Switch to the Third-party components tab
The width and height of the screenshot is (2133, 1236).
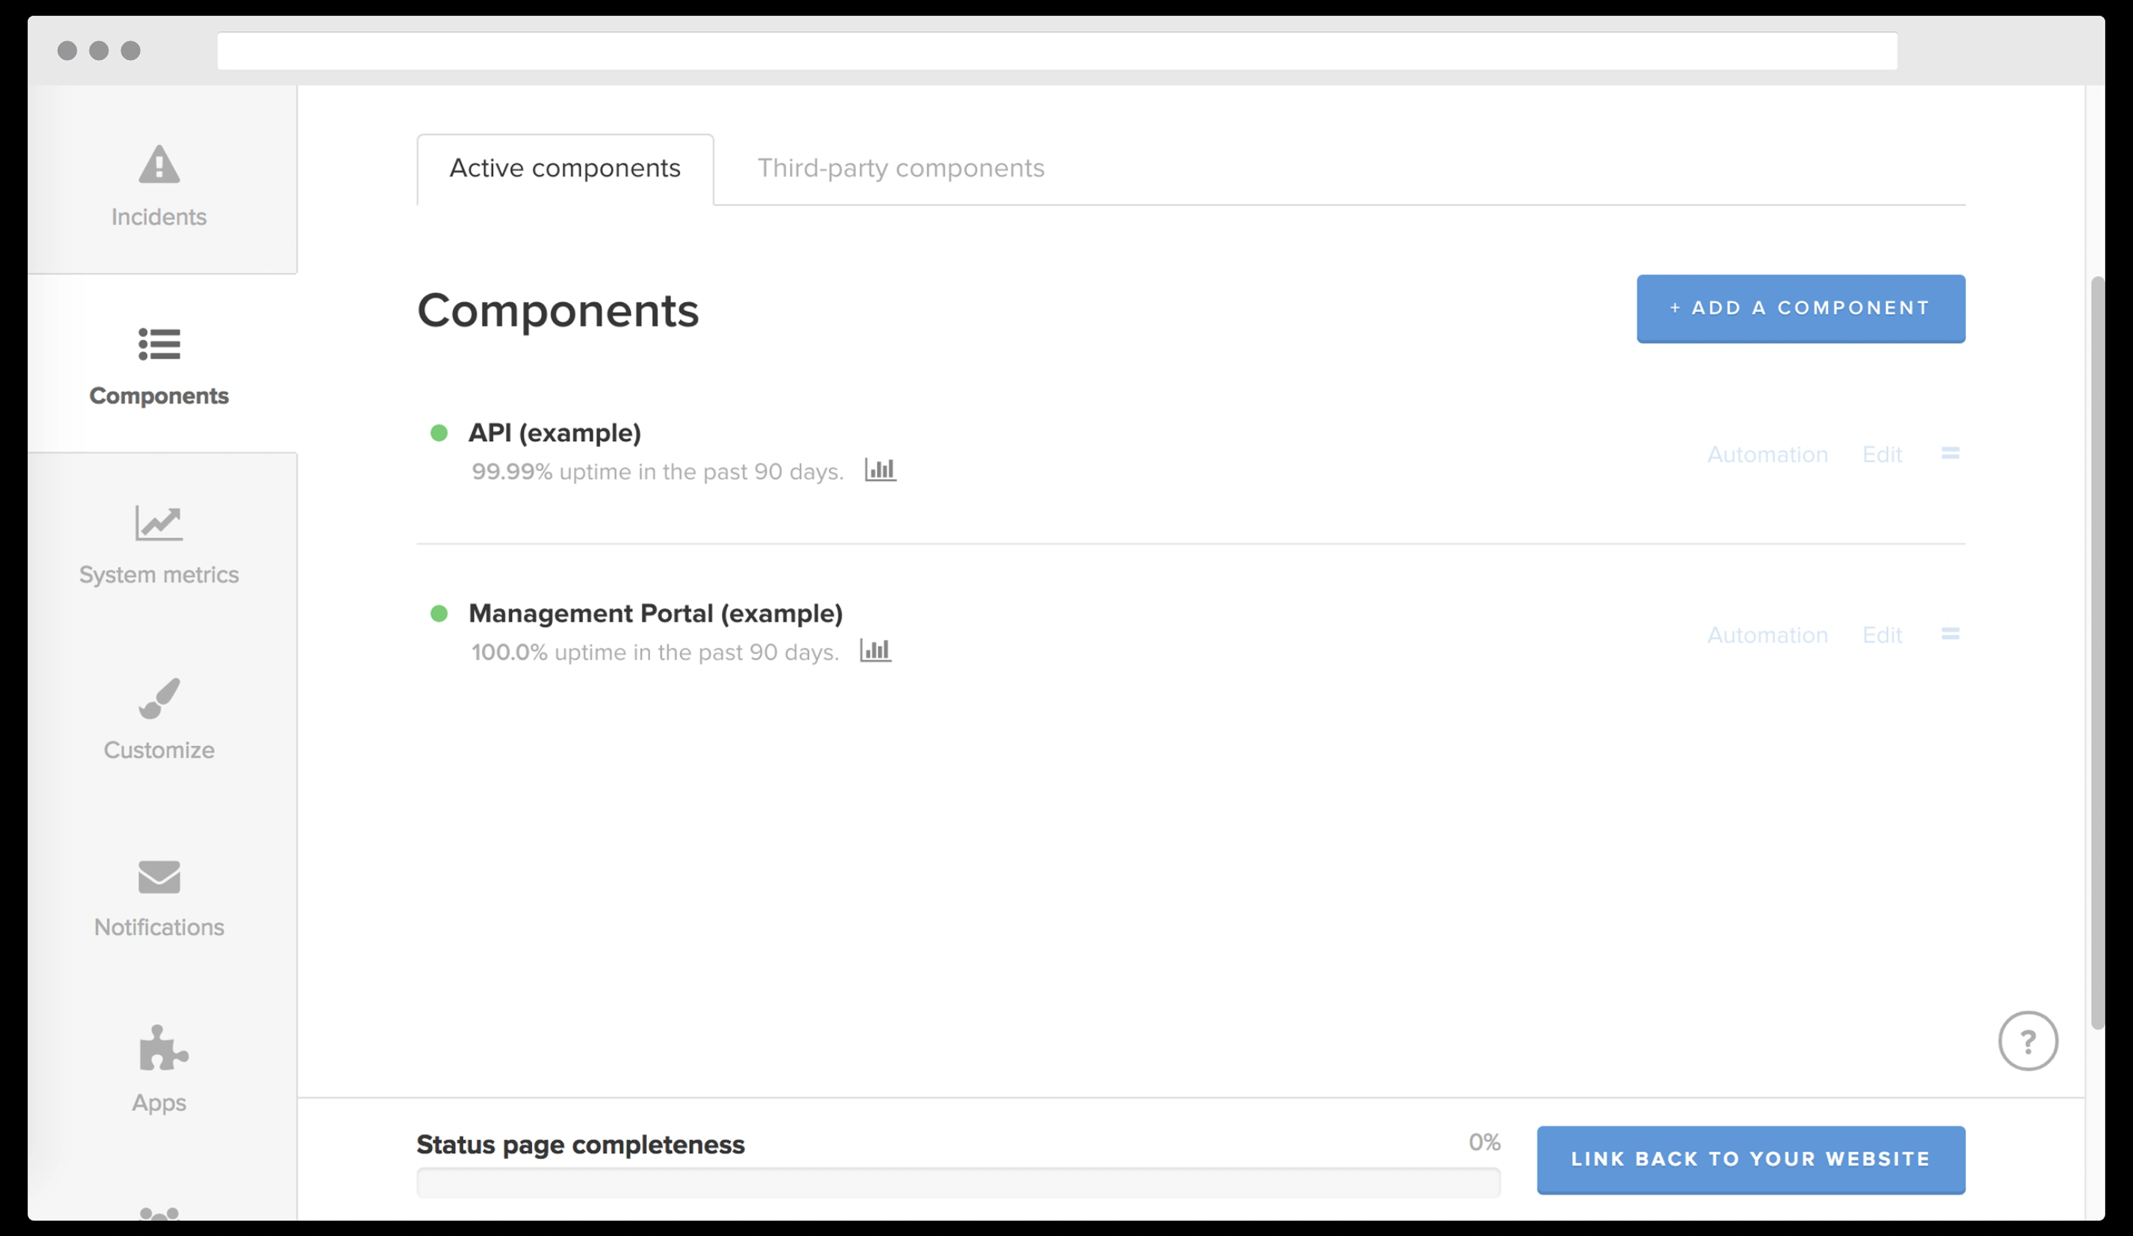coord(901,168)
